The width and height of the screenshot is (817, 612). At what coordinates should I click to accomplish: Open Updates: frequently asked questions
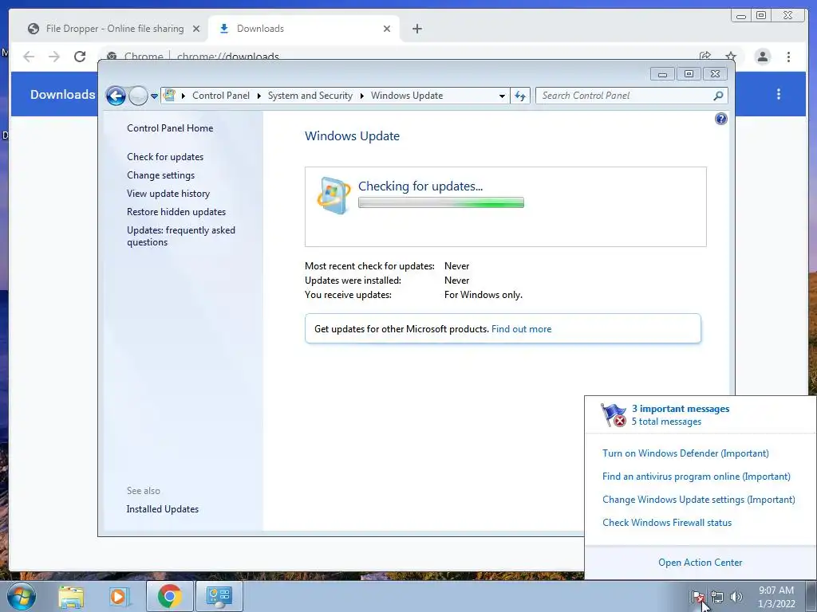coord(181,236)
